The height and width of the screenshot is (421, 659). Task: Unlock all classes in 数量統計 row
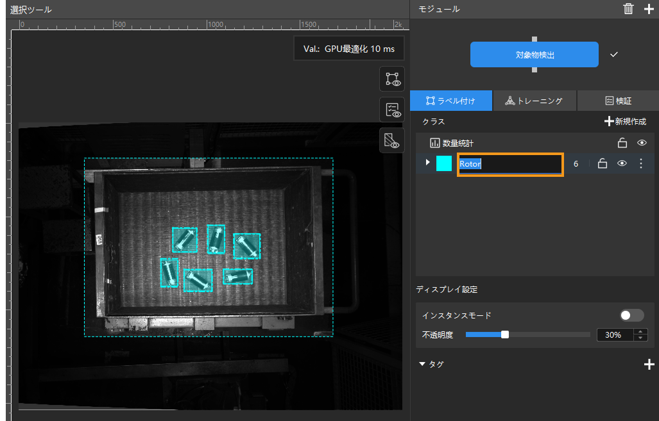coord(621,143)
